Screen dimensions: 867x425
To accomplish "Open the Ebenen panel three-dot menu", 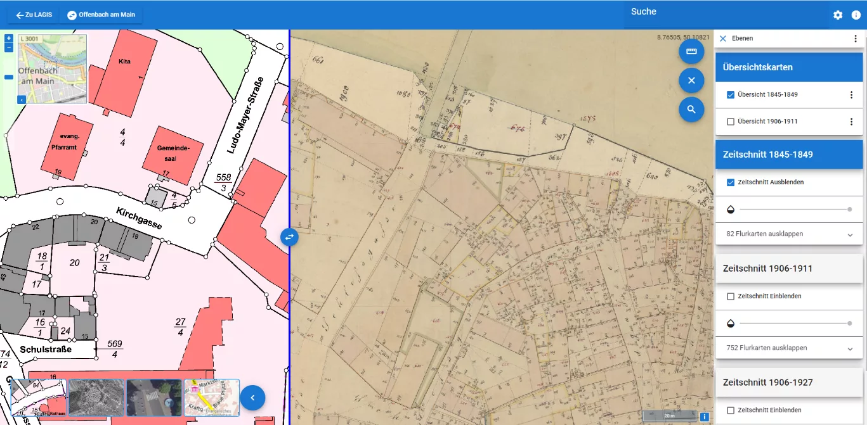I will [855, 39].
